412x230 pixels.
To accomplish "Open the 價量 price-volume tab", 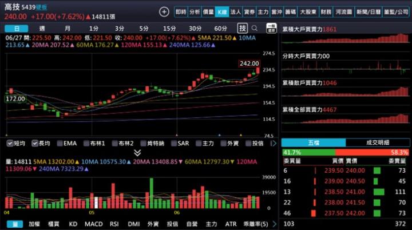I will pos(208,12).
